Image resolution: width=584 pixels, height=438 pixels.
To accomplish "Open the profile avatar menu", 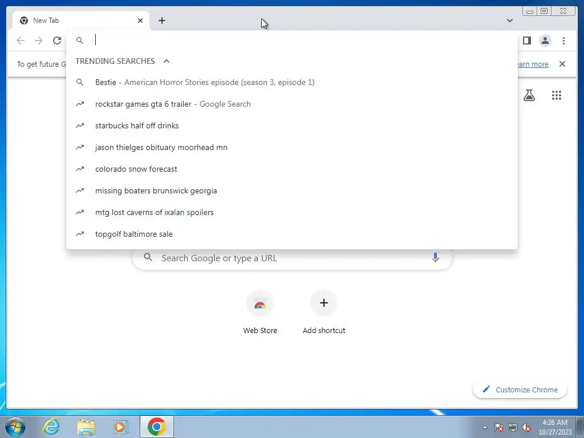I will point(545,40).
